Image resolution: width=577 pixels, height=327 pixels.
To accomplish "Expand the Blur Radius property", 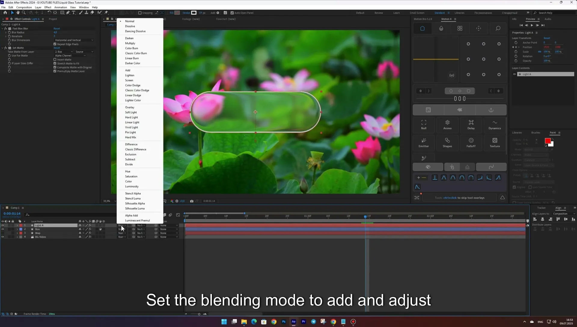I will 6,32.
